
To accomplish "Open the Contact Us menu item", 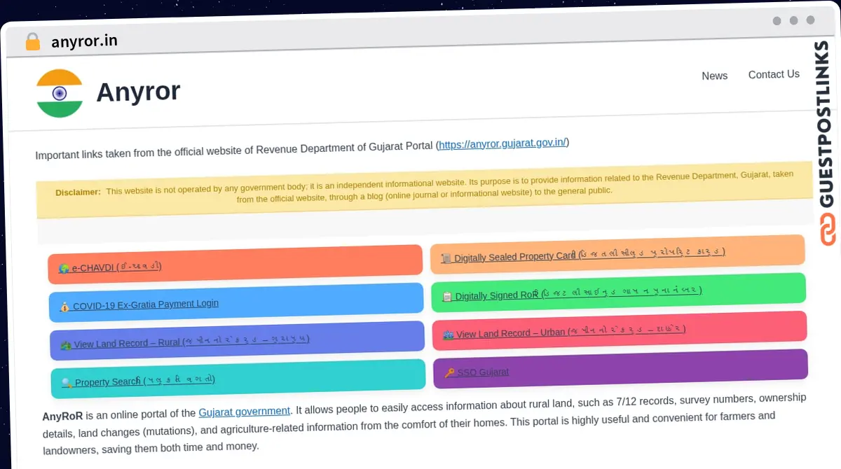I will tap(774, 74).
